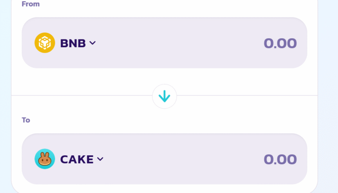Expand the BNB token chevron
The height and width of the screenshot is (193, 338).
click(x=92, y=43)
